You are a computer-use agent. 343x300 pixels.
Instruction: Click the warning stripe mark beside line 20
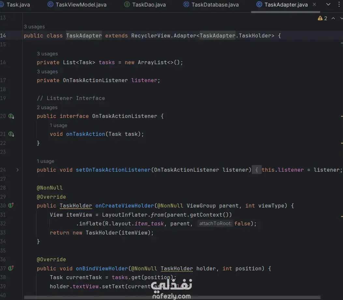[342, 116]
